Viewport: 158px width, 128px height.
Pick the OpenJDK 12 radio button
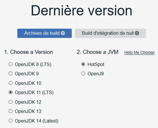pos(11,102)
